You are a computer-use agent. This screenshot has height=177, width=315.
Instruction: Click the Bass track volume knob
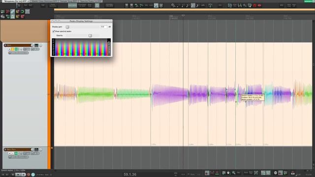pos(32,45)
